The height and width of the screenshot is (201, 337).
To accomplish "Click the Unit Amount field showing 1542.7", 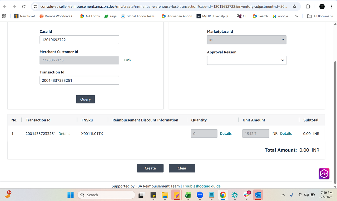I will pos(256,133).
